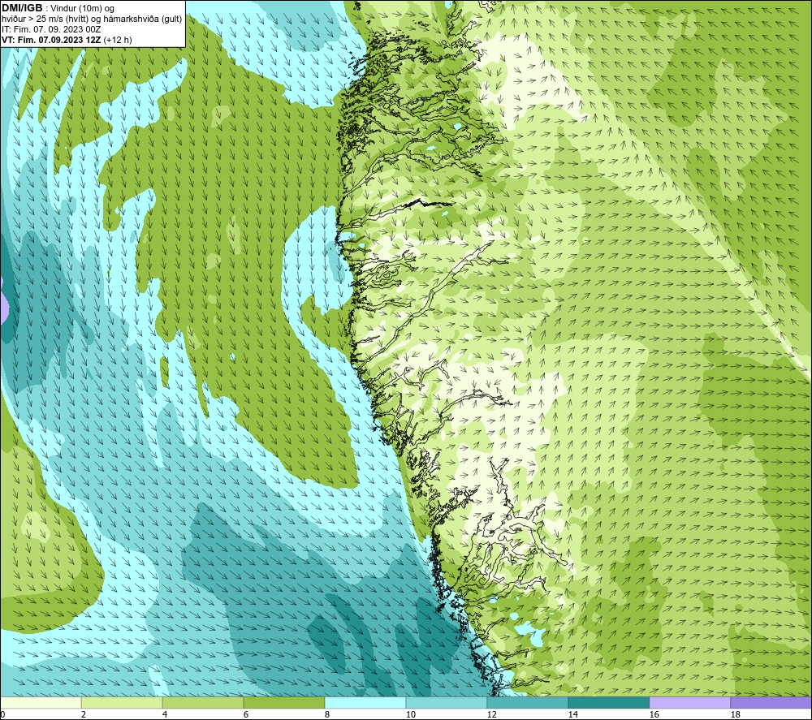Click the 10-12 m/s light teal swatch

tap(447, 703)
